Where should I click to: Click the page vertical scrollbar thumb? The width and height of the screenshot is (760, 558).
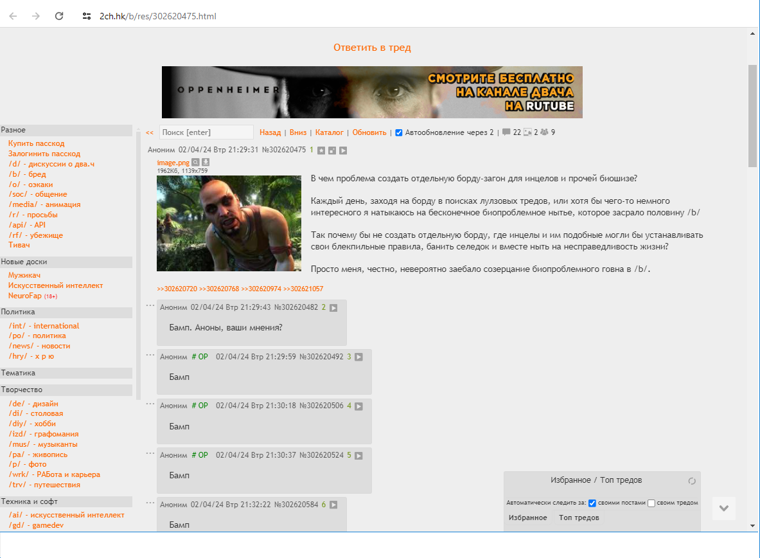752,116
